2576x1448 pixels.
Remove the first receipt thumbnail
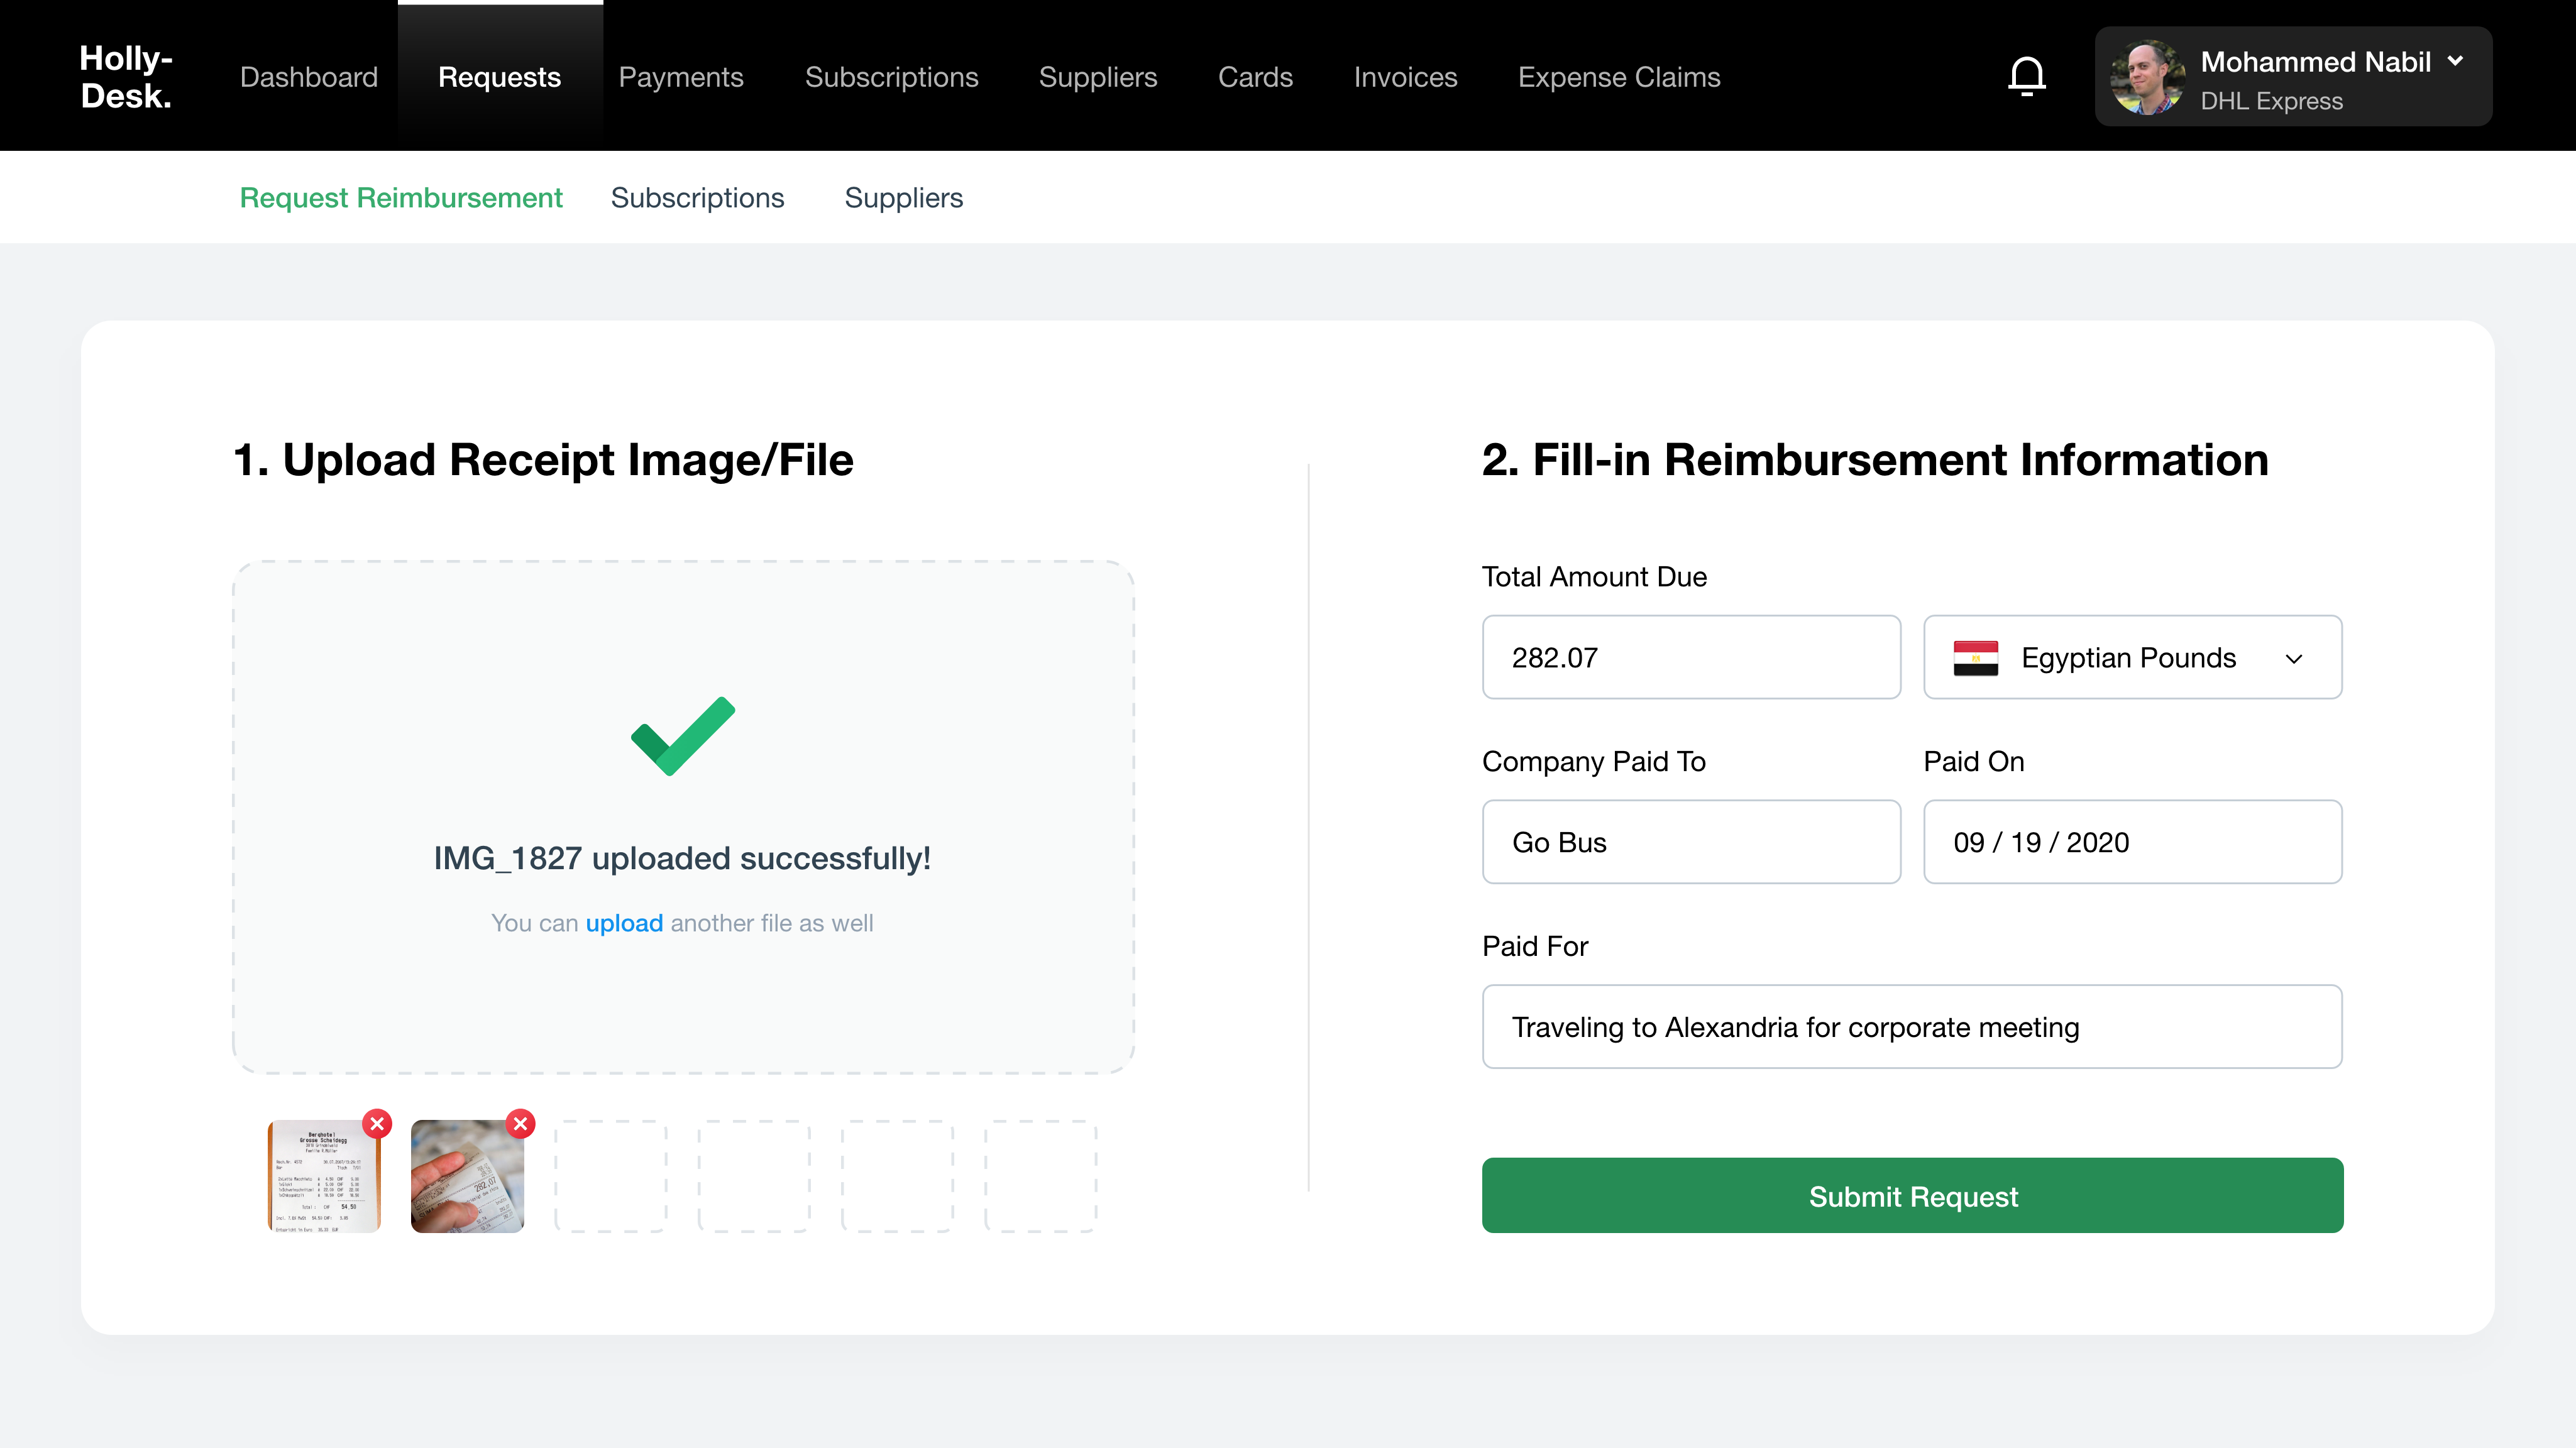click(377, 1124)
